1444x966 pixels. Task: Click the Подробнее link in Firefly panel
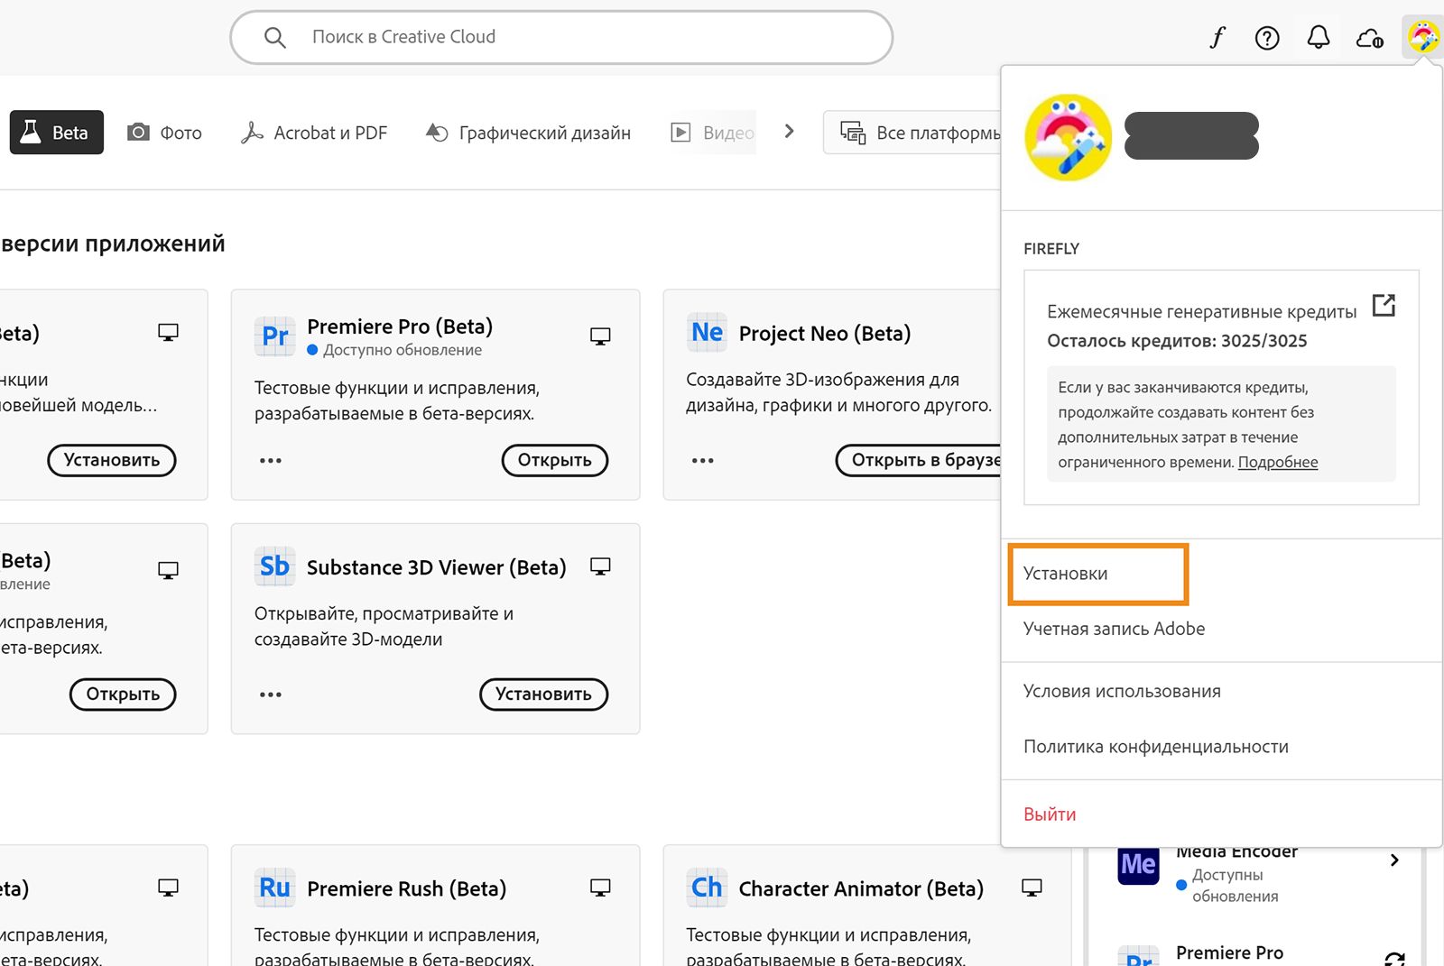(x=1278, y=462)
